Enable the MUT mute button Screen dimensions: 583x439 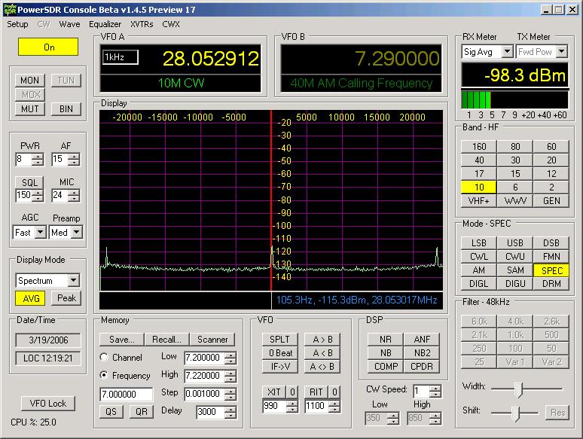[30, 109]
